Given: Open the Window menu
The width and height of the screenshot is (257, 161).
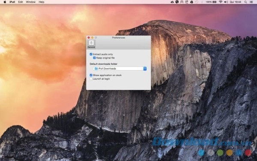Looking at the screenshot, I should click(31, 2).
